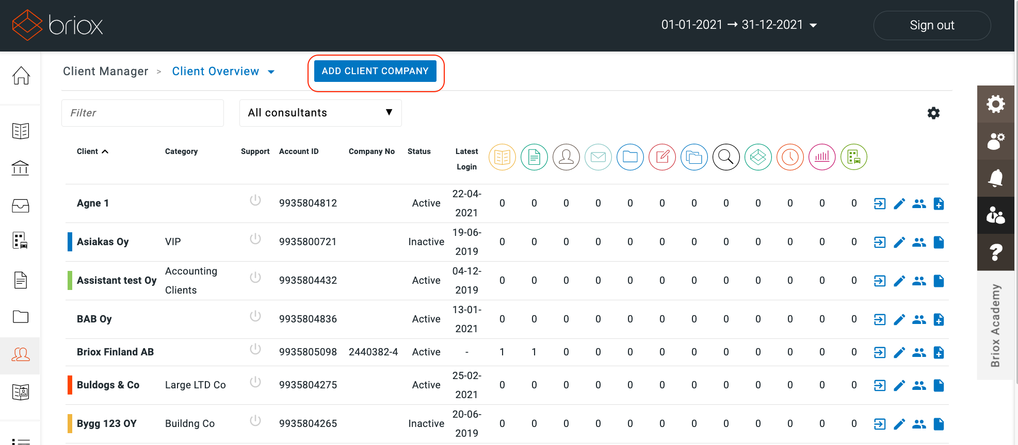Open the financial year date range dropdown
Screen dimensions: 1018x445
click(738, 25)
